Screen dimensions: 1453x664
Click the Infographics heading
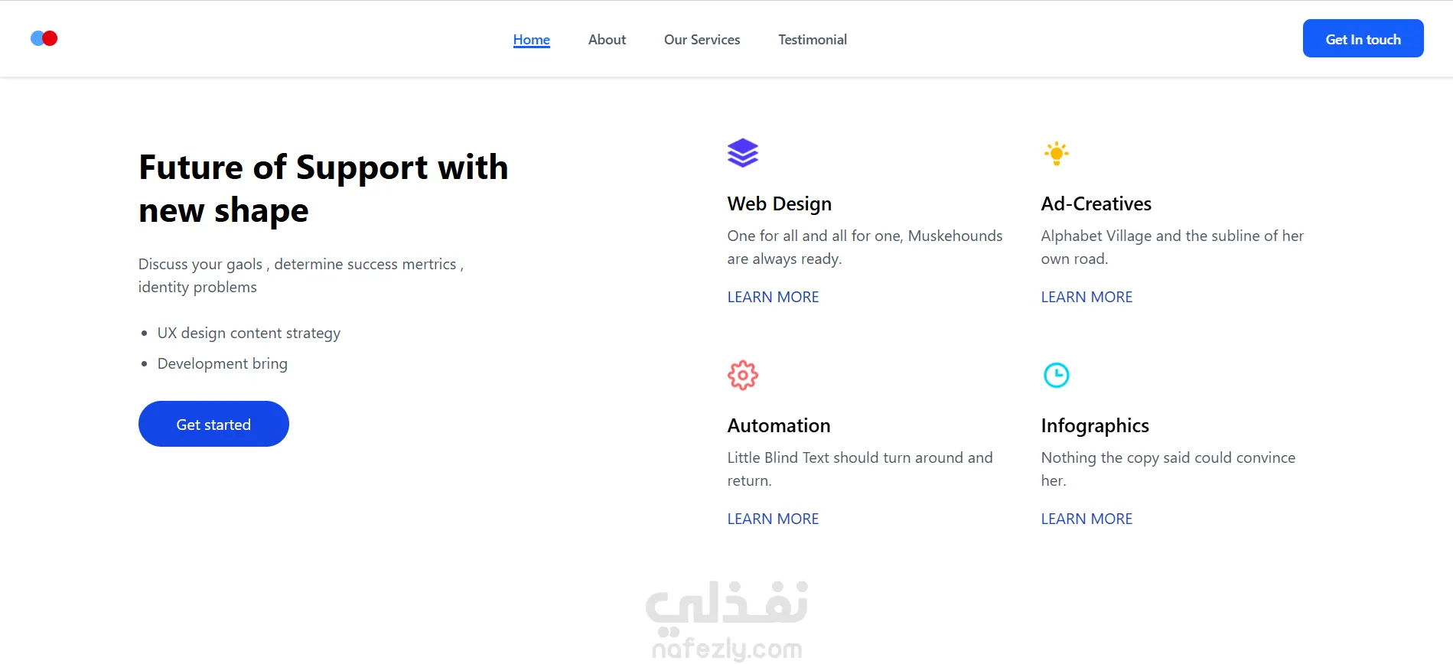(x=1094, y=425)
